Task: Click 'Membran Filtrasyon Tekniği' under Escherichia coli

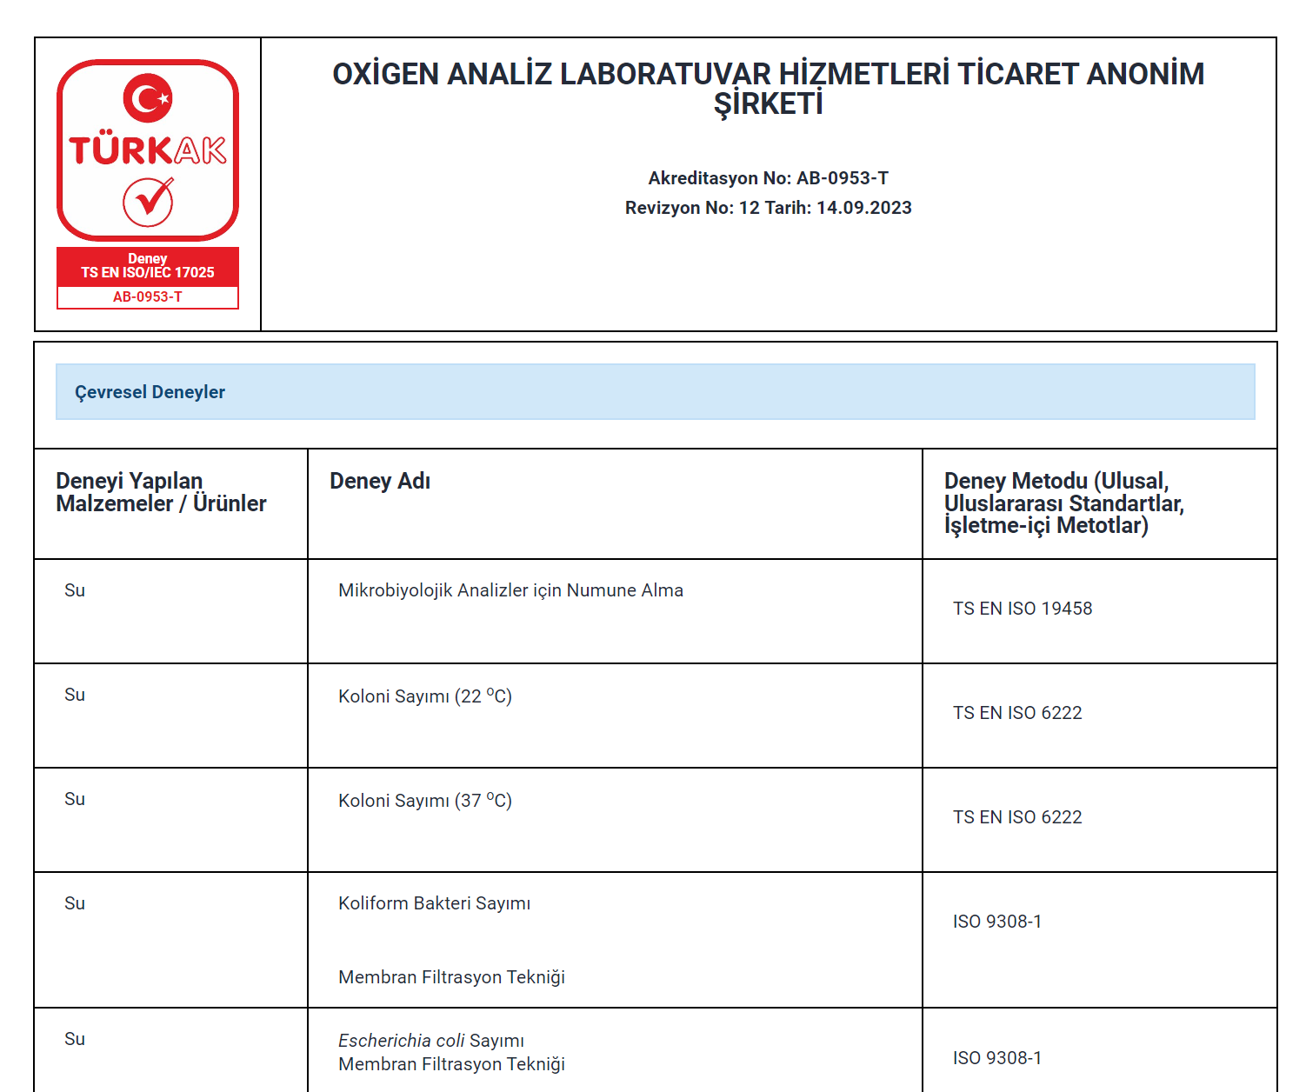Action: click(452, 1064)
